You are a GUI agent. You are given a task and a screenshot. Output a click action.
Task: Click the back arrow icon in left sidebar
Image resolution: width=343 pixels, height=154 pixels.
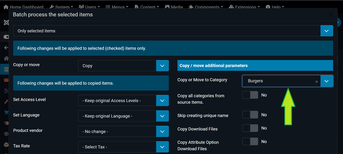6,48
